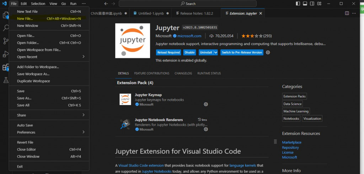Choose New Text File from the File menu
The height and width of the screenshot is (174, 364).
(49, 12)
